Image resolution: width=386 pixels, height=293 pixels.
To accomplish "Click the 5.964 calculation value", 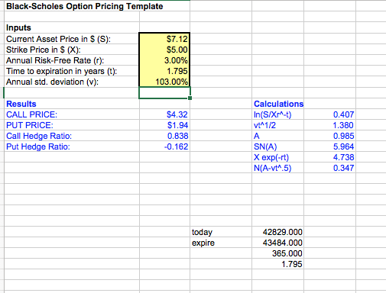I will pyautogui.click(x=343, y=146).
